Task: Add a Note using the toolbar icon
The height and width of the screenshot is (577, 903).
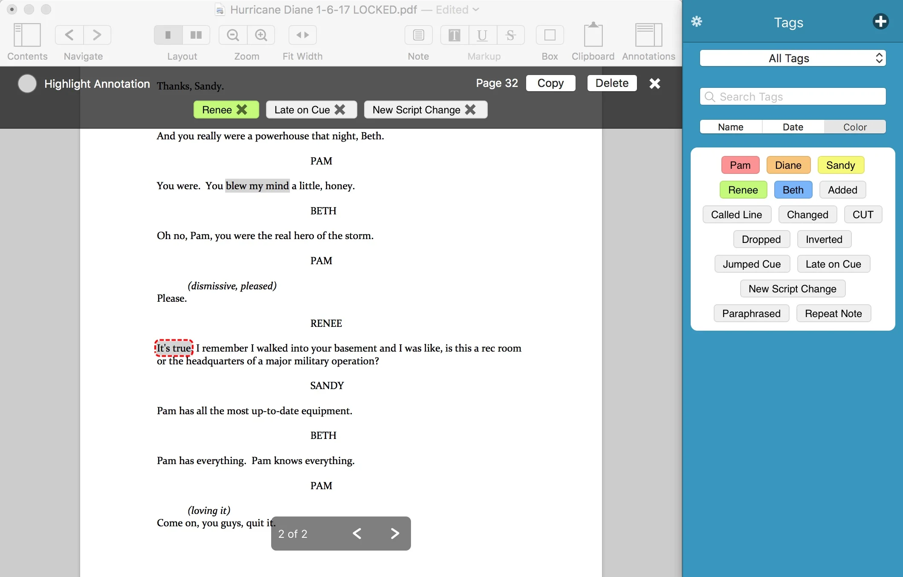Action: (x=418, y=35)
